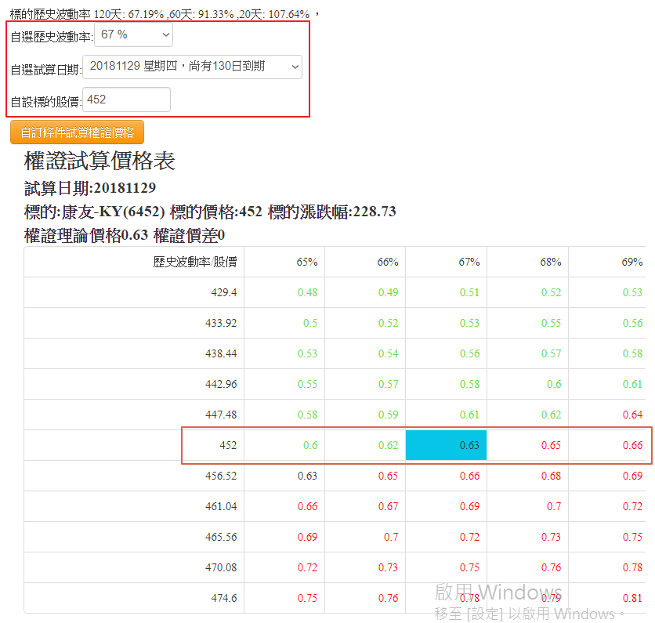Click 0.5 in the 433.92 row
Image resolution: width=655 pixels, height=623 pixels.
coord(310,323)
